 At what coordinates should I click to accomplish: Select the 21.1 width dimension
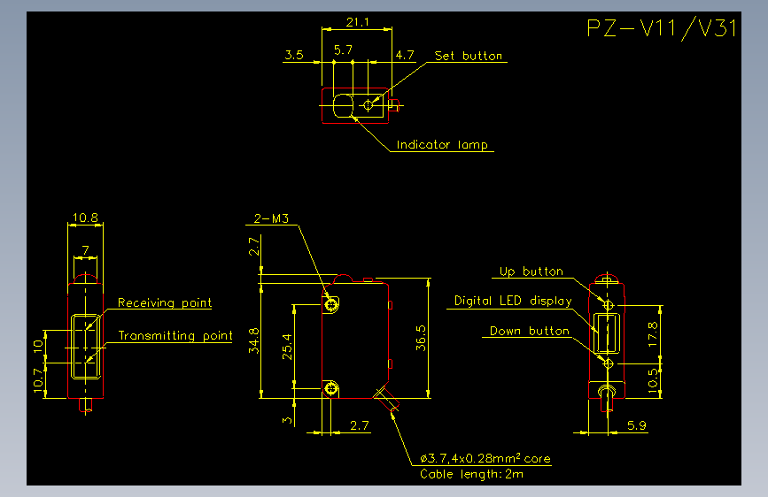coord(358,22)
